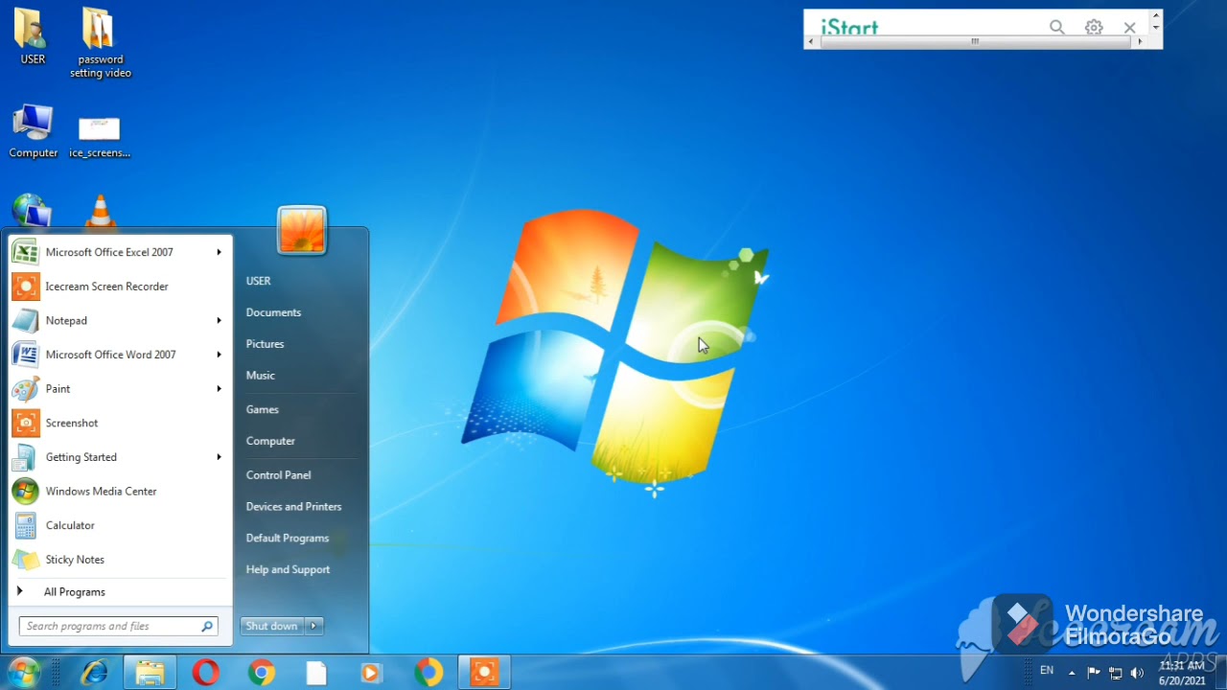1227x690 pixels.
Task: Open Computer from Start menu right pane
Action: point(270,441)
